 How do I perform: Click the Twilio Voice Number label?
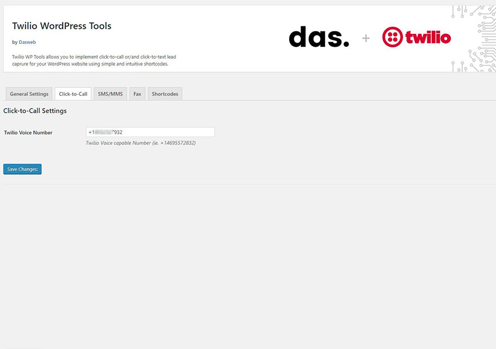click(28, 132)
